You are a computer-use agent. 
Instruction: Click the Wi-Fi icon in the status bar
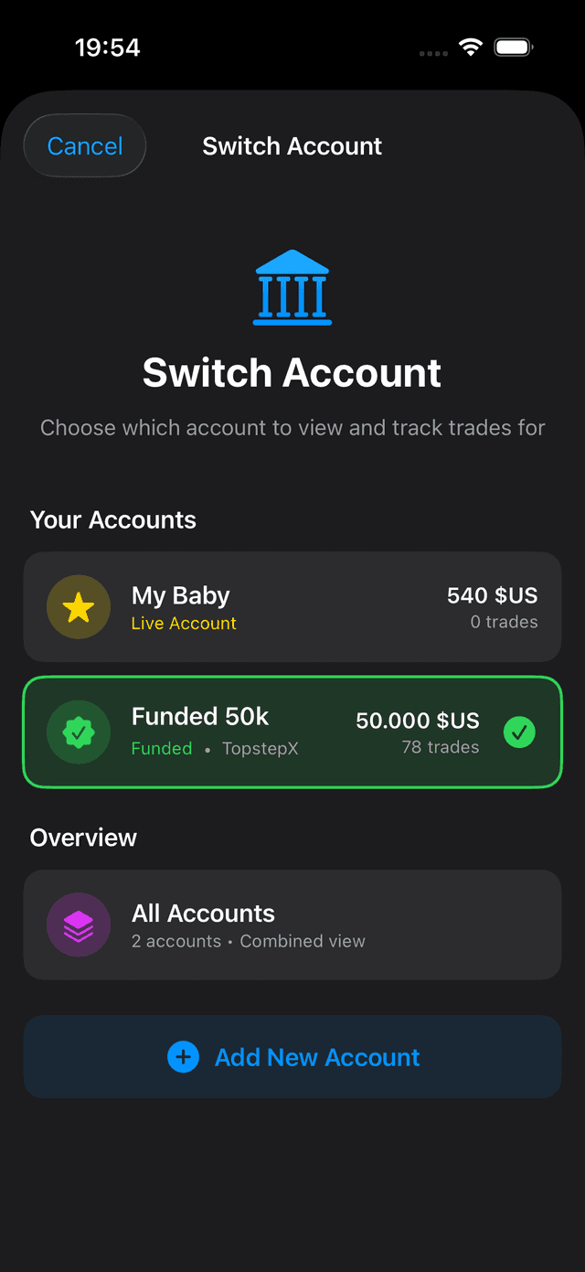pos(471,46)
